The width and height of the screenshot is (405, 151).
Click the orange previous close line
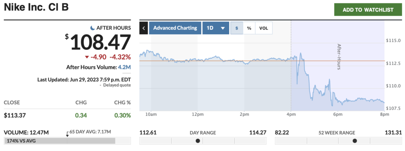pos(261,61)
